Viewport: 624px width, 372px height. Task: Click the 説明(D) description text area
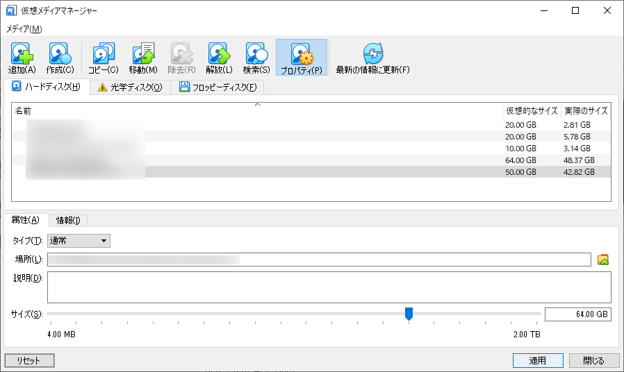point(329,287)
